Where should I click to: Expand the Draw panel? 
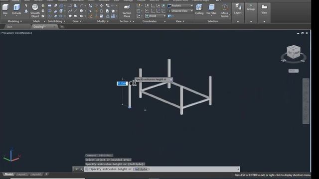tap(77, 21)
